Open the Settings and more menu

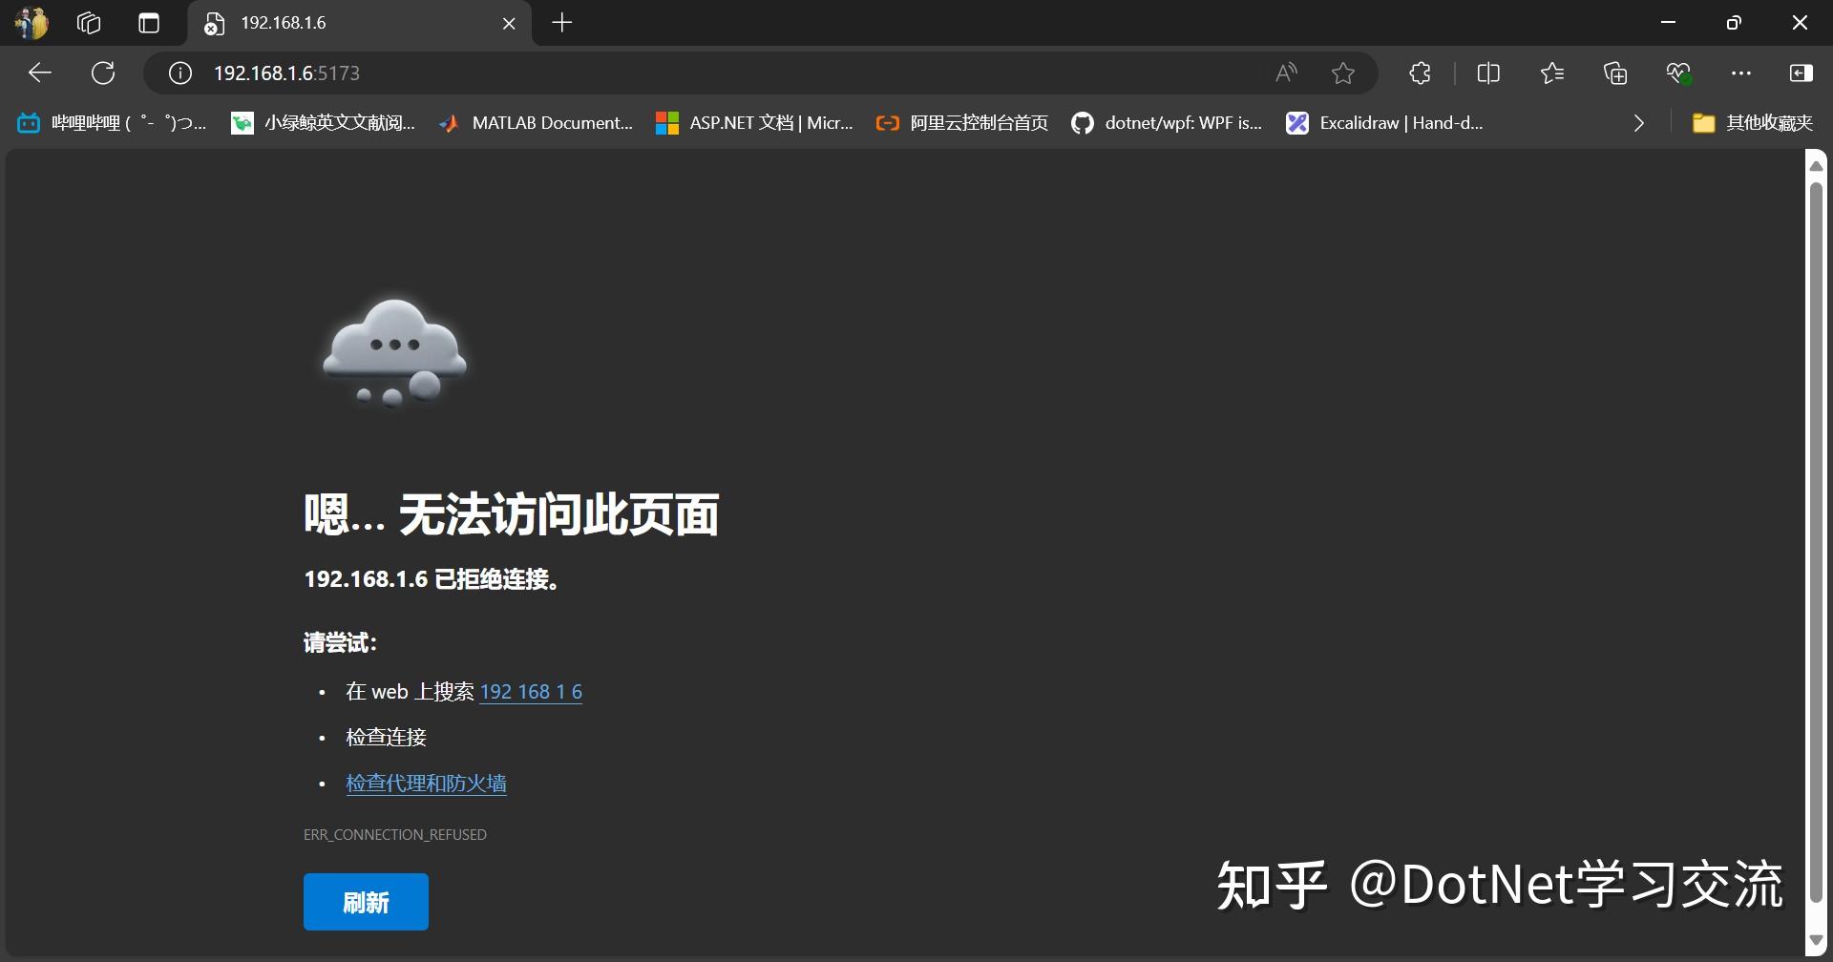point(1741,73)
